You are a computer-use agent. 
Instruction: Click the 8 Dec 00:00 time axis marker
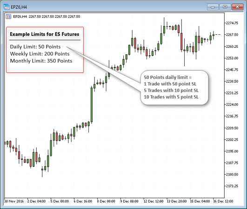coord(106,201)
